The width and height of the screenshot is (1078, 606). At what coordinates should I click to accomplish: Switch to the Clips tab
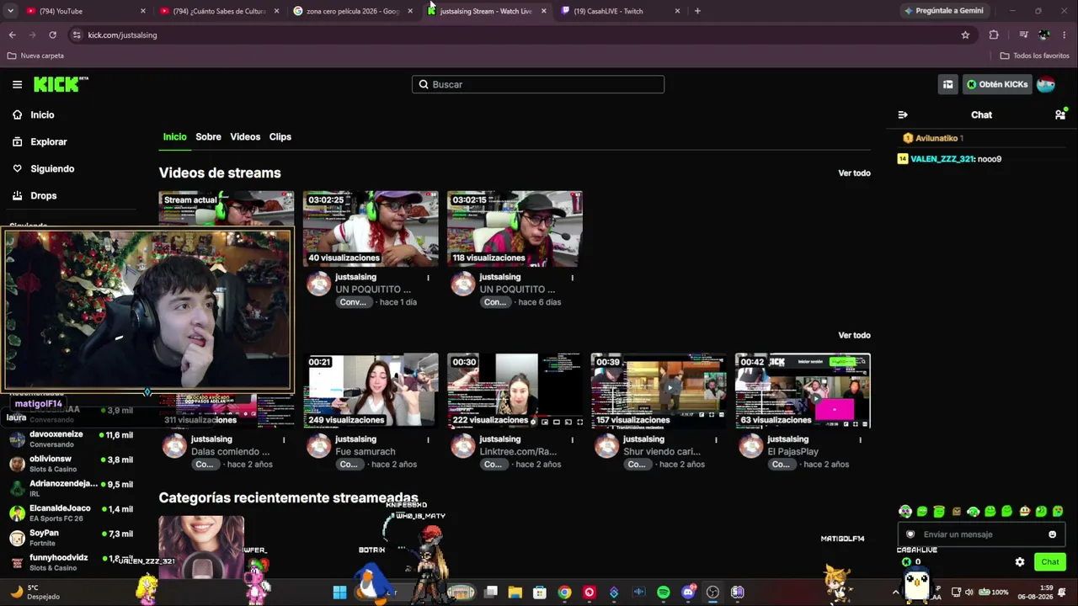[280, 136]
